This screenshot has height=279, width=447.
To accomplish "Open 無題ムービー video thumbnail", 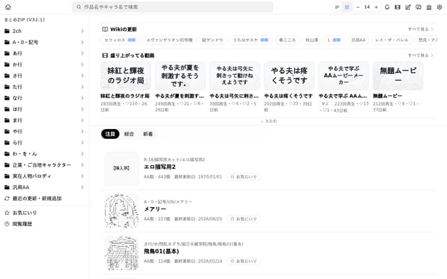I will point(398,76).
